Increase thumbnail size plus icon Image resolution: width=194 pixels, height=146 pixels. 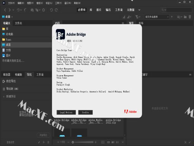(96, 142)
